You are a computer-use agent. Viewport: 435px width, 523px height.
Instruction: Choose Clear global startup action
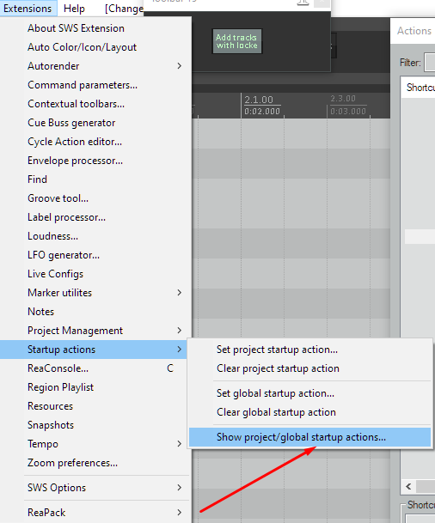(x=309, y=412)
